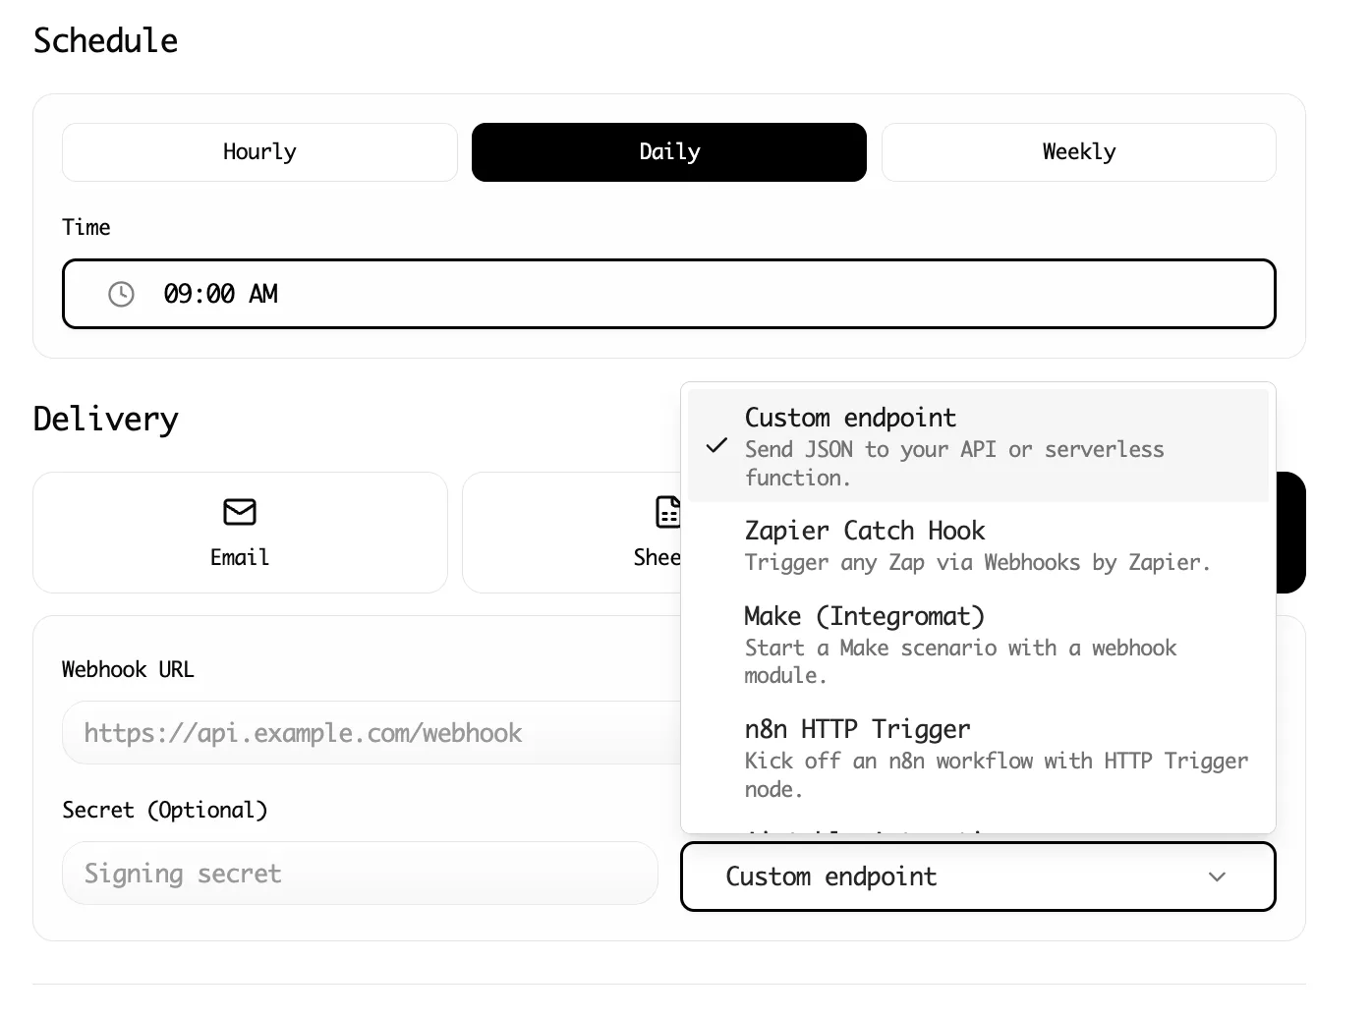Click the Signing secret field
The image size is (1372, 1018).
tap(360, 873)
